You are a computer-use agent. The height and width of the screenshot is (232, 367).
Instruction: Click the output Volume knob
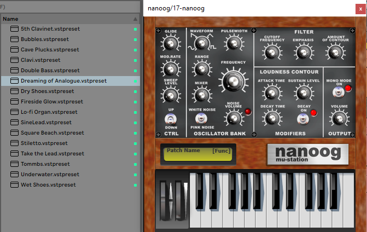339,119
